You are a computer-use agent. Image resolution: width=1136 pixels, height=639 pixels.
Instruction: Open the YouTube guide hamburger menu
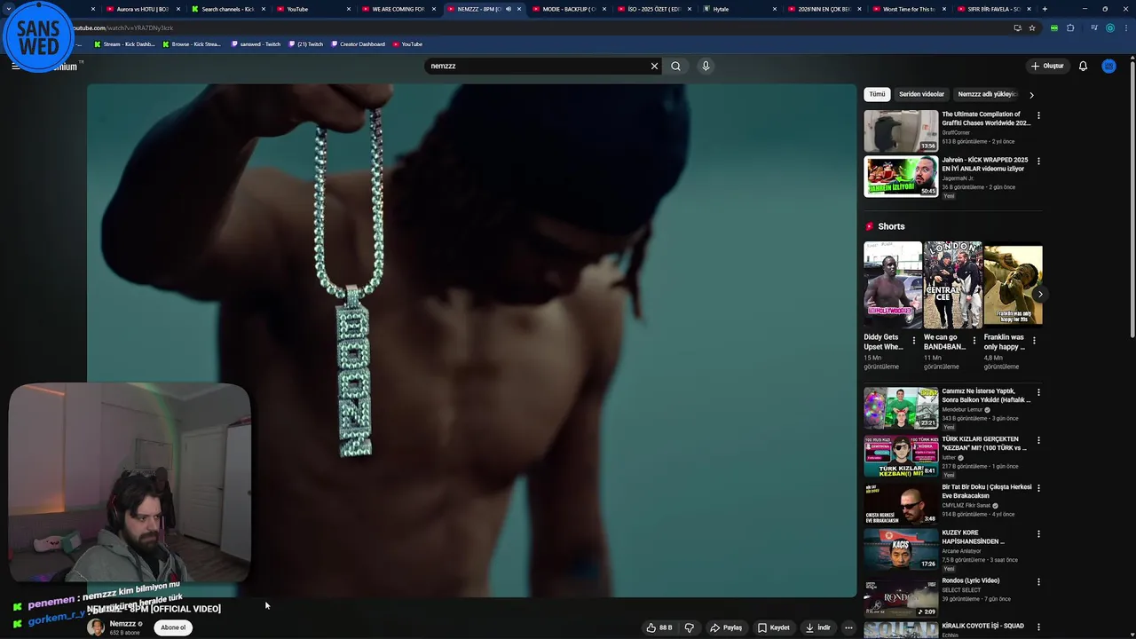pos(15,66)
